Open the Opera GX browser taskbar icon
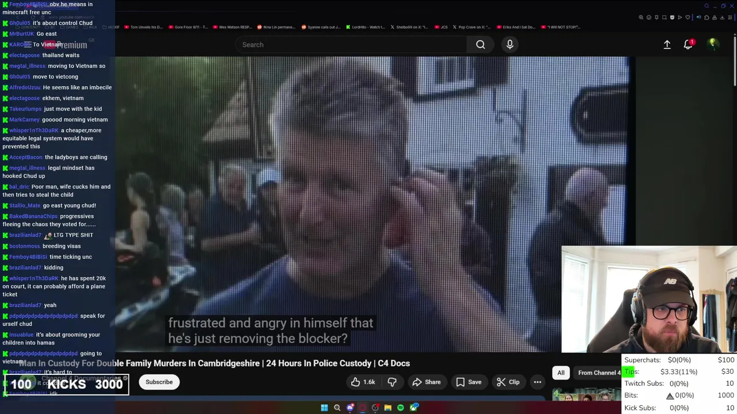This screenshot has width=737, height=414. coord(362,408)
